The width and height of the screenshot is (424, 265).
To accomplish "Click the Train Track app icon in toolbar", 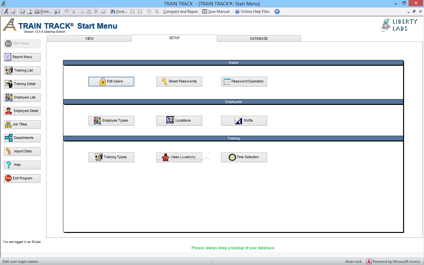I will tap(6, 12).
